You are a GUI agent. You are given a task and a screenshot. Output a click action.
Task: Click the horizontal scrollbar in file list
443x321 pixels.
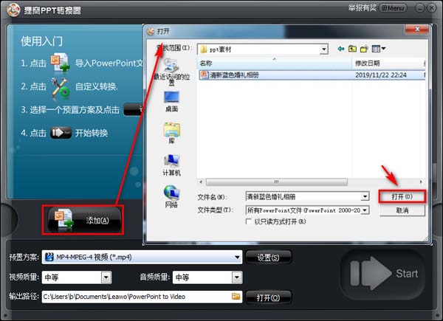coord(277,182)
